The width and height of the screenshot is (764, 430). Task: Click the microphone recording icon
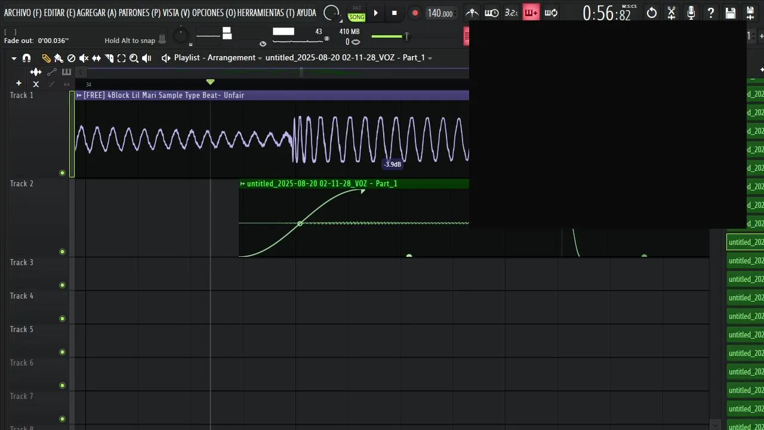tap(691, 13)
